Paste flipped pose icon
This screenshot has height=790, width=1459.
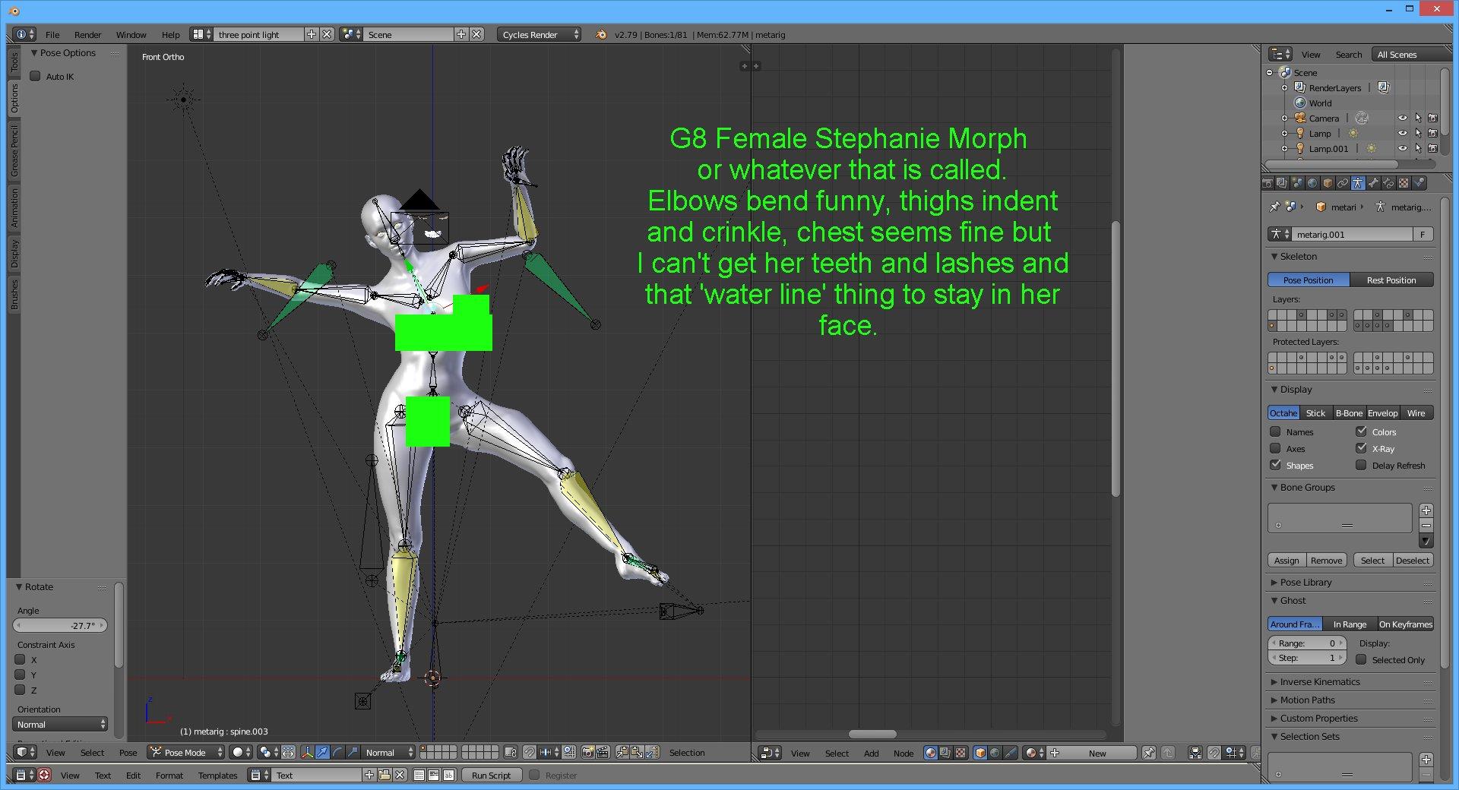pyautogui.click(x=652, y=752)
